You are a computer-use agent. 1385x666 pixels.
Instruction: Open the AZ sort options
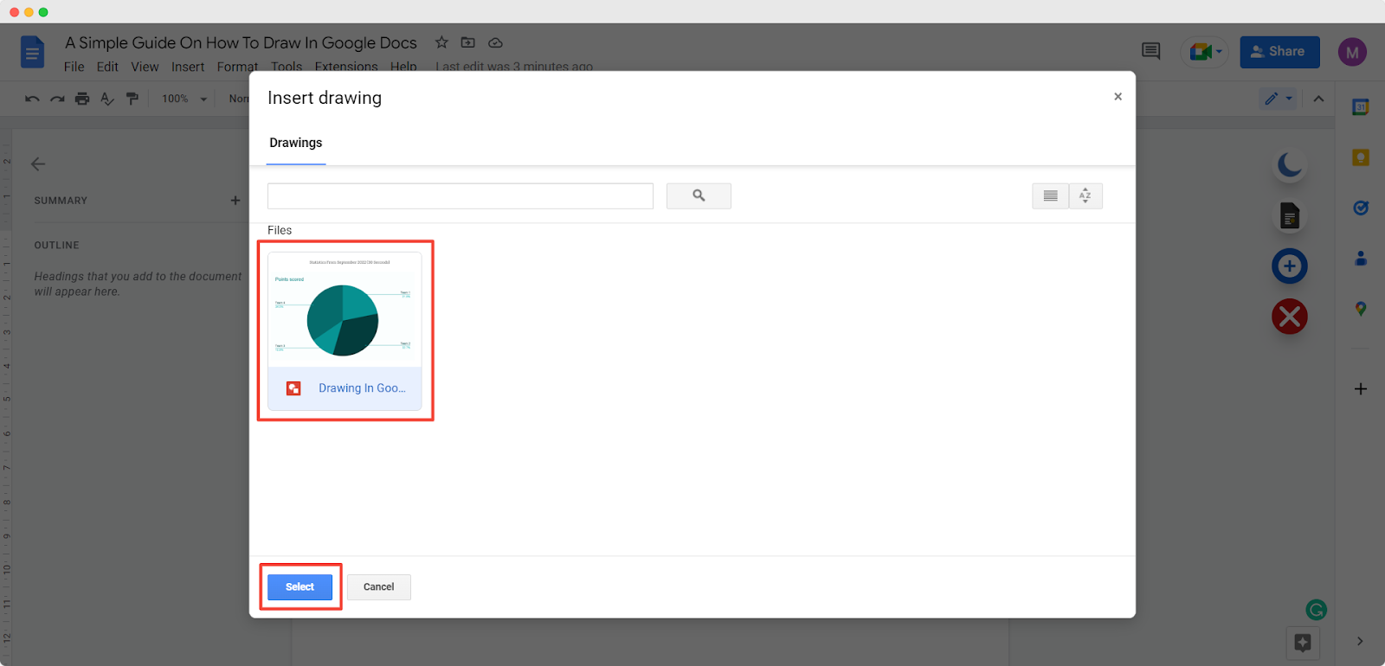1085,196
